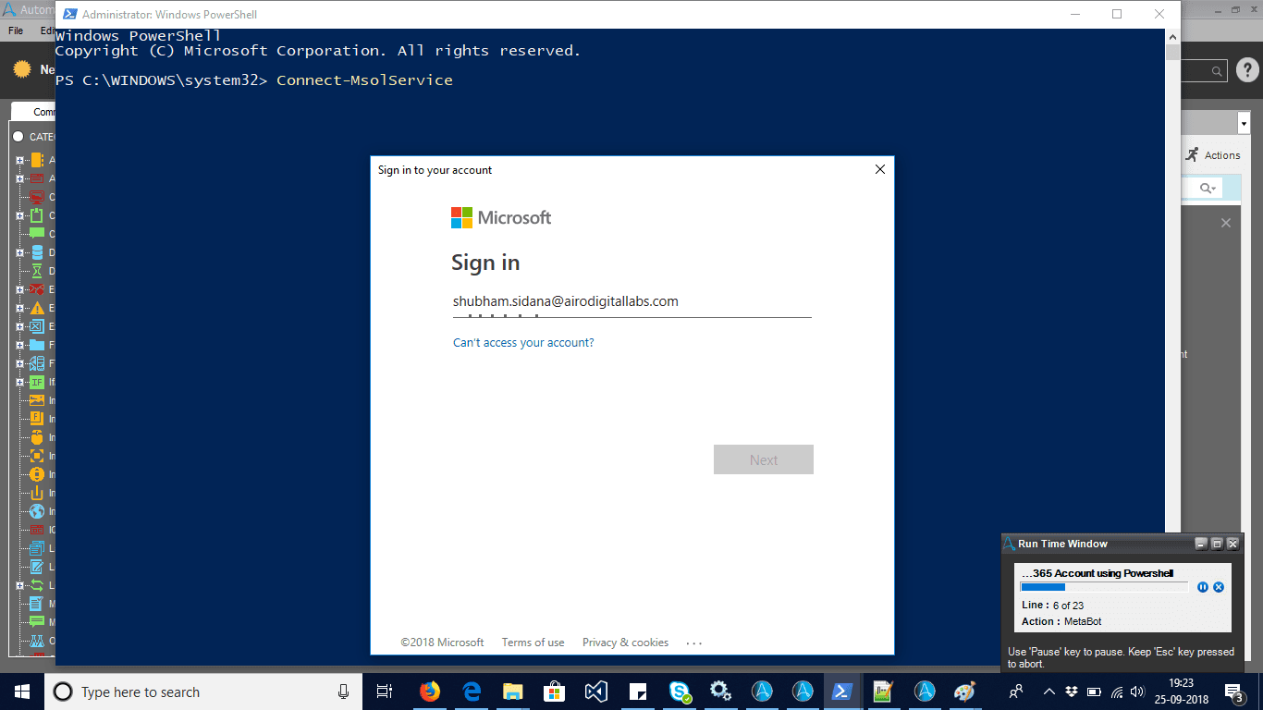Launch Visual Studio from the taskbar
1263x710 pixels.
point(596,692)
